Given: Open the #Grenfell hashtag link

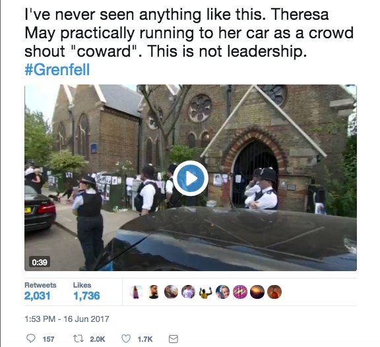Looking at the screenshot, I should (x=57, y=69).
